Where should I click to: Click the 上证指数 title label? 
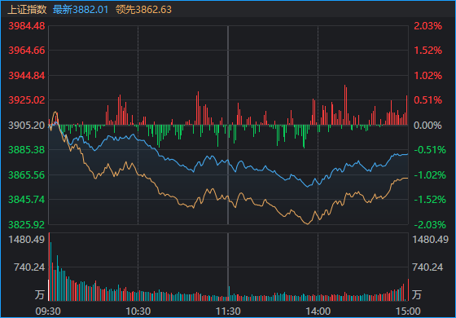[x=27, y=10]
